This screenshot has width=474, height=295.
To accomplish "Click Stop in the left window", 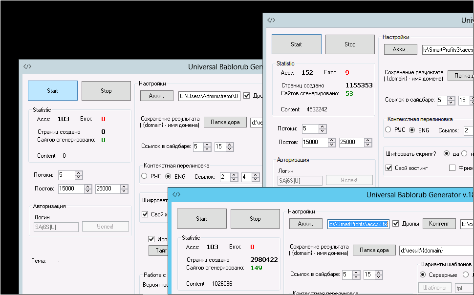I will click(106, 91).
